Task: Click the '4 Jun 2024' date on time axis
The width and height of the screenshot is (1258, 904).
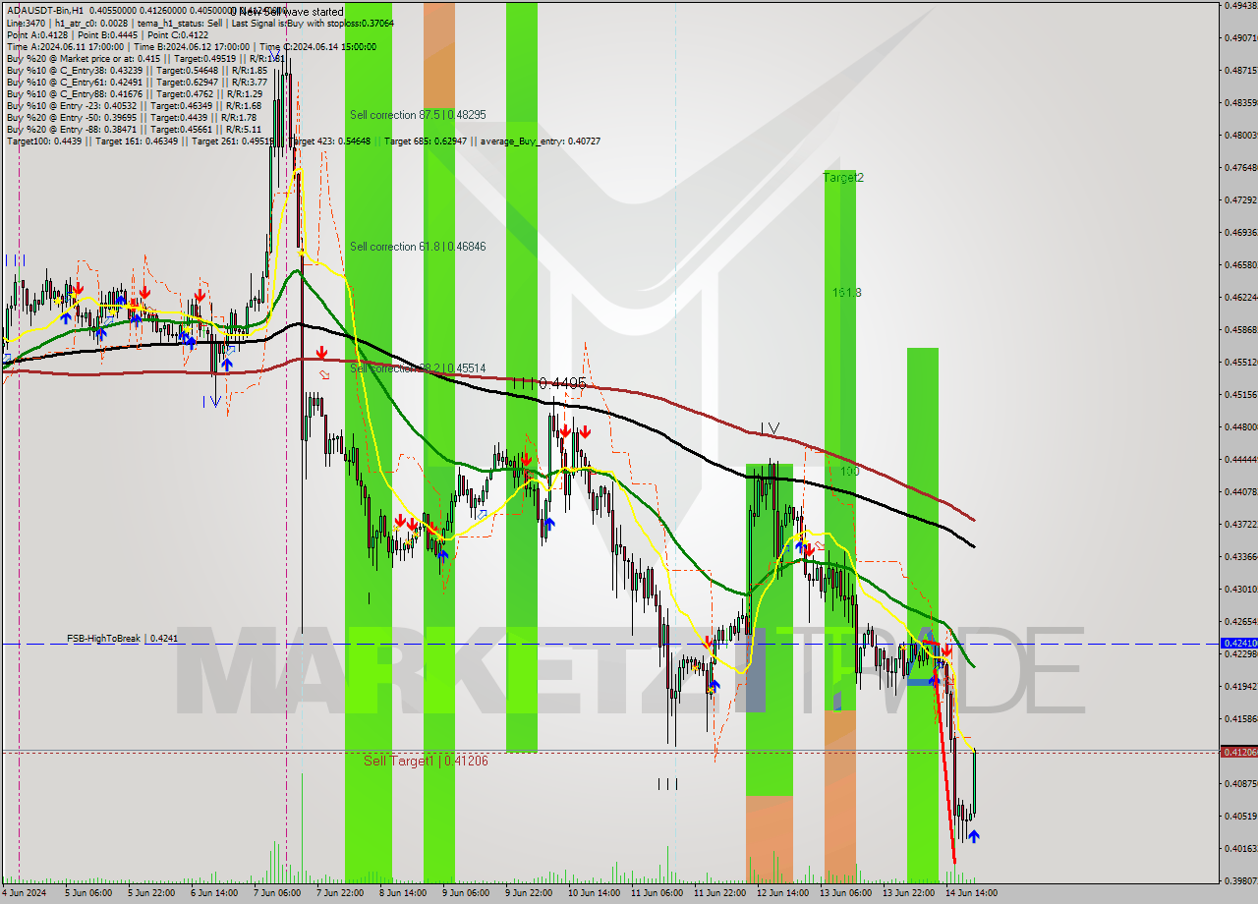Action: click(x=23, y=893)
